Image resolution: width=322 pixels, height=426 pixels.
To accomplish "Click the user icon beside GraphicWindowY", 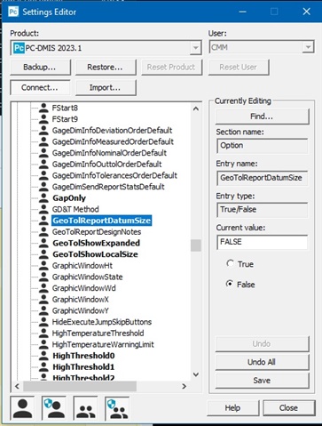I will click(x=43, y=310).
